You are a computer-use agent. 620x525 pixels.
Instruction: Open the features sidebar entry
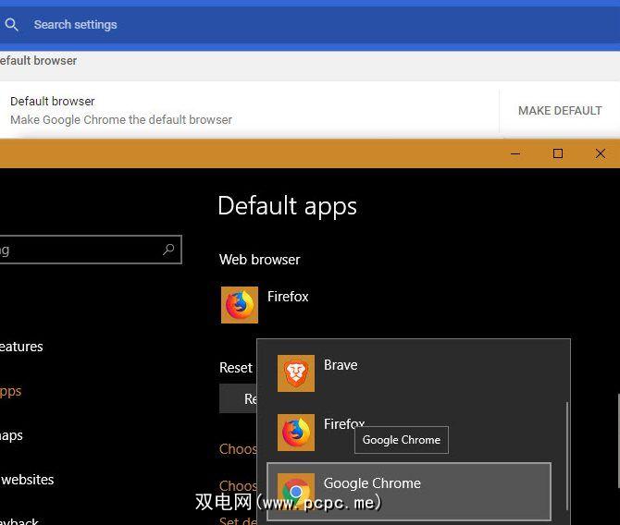pos(21,347)
